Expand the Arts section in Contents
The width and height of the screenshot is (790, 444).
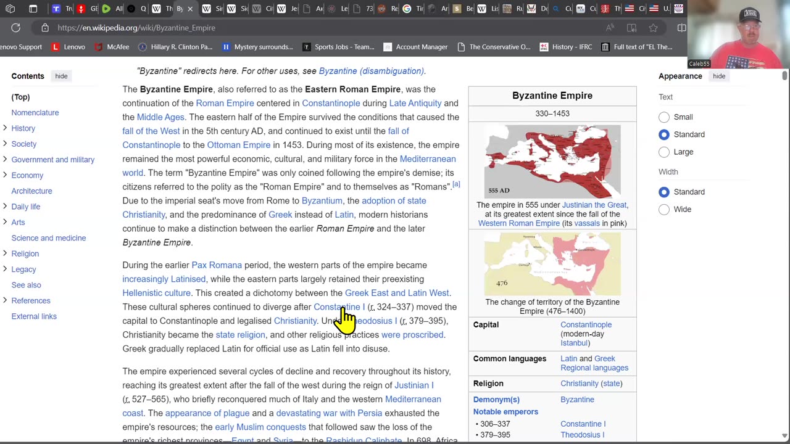pos(5,222)
